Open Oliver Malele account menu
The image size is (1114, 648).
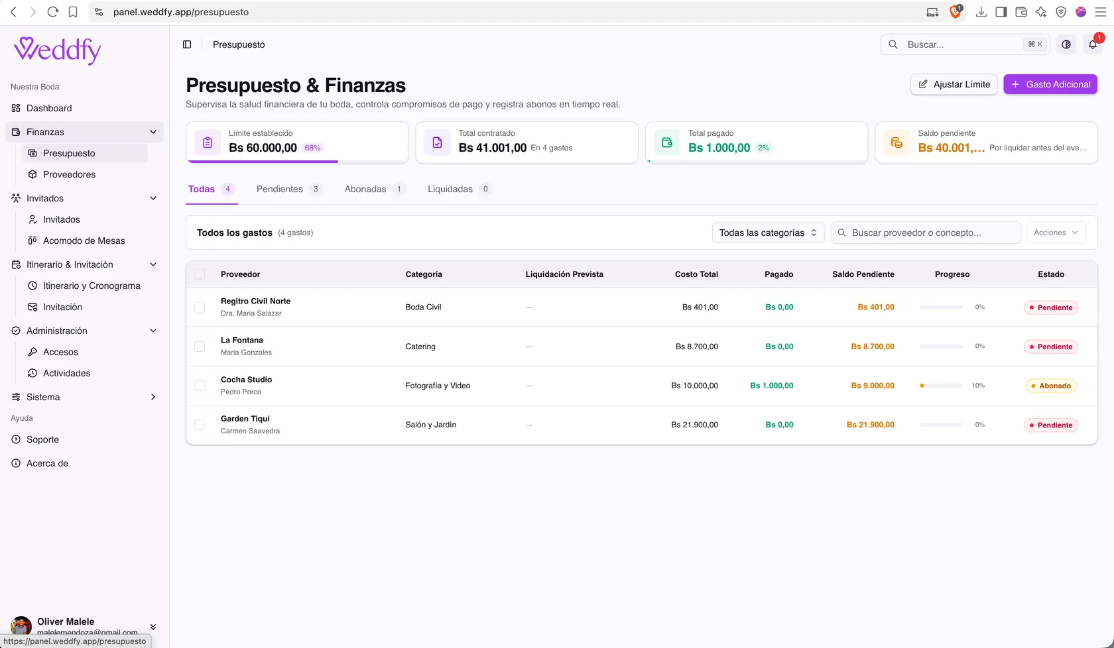point(84,626)
